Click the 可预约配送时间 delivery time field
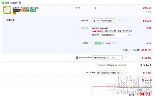154x96 pixels. pyautogui.click(x=115, y=35)
